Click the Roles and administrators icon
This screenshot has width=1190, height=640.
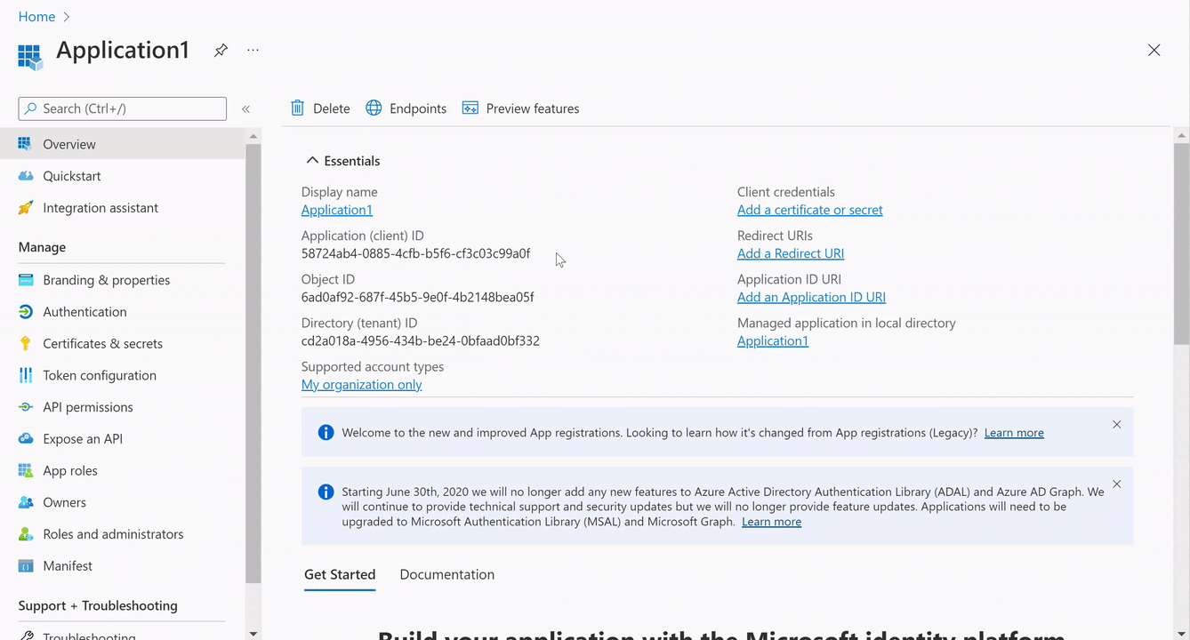pos(25,534)
